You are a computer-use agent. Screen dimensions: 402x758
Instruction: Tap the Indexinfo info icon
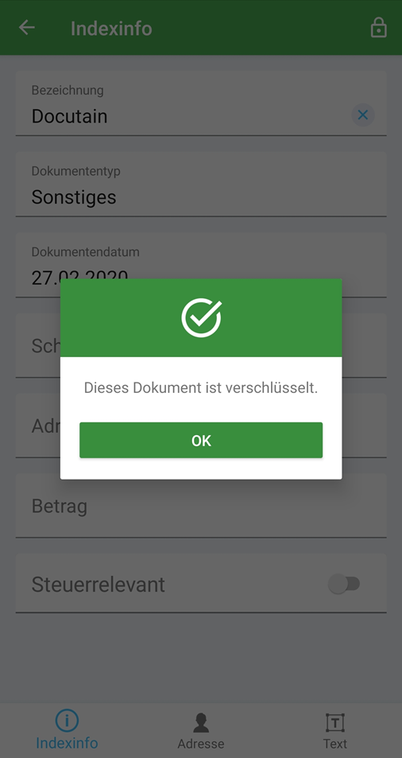pyautogui.click(x=67, y=721)
